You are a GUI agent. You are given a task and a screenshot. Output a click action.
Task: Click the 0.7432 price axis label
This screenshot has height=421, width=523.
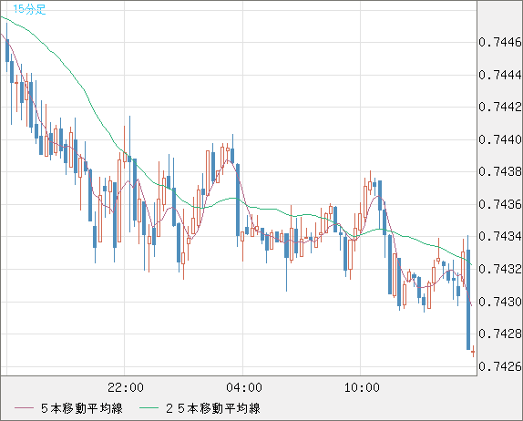(x=500, y=269)
